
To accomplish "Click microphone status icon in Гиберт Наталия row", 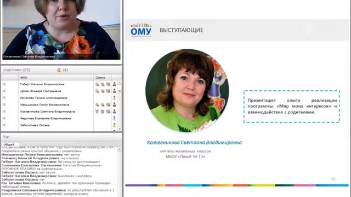I will click(x=97, y=84).
